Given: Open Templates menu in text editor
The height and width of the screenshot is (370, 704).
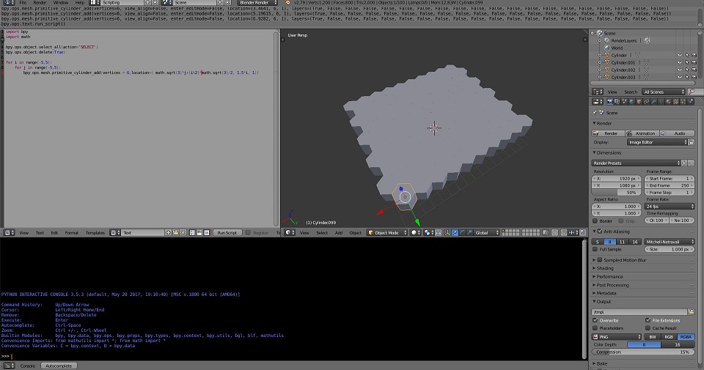Looking at the screenshot, I should 95,233.
